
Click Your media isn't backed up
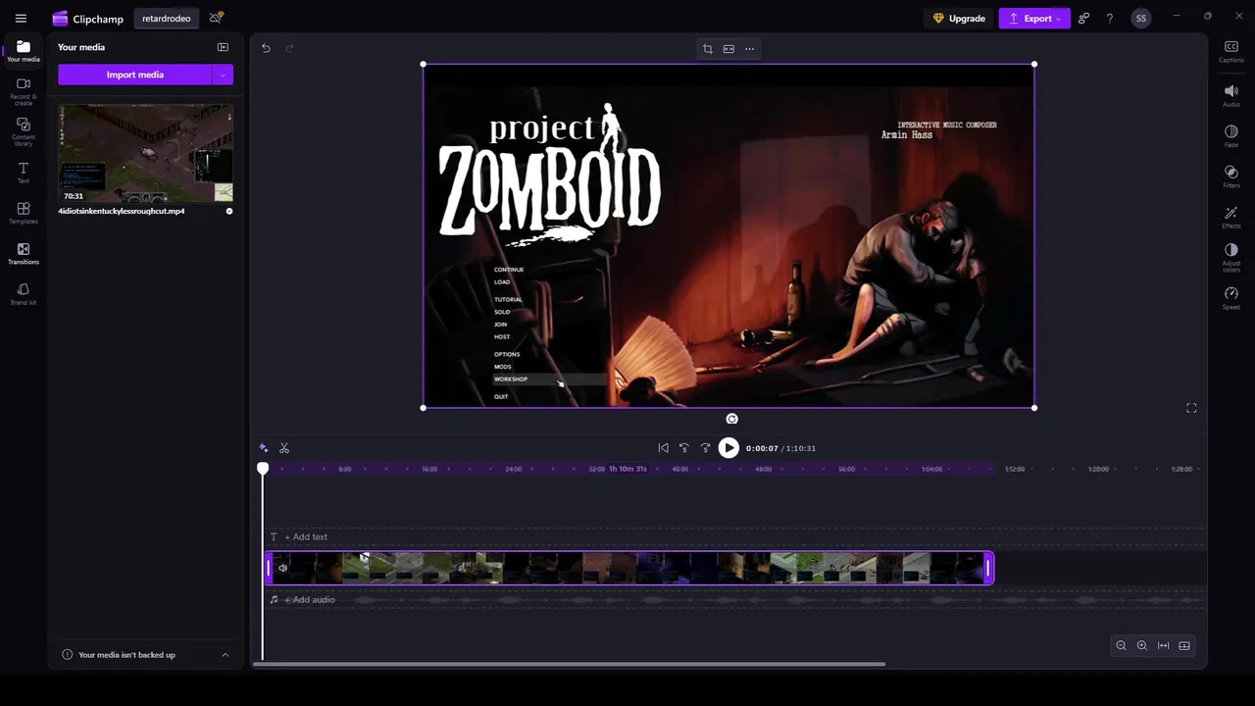tap(126, 655)
